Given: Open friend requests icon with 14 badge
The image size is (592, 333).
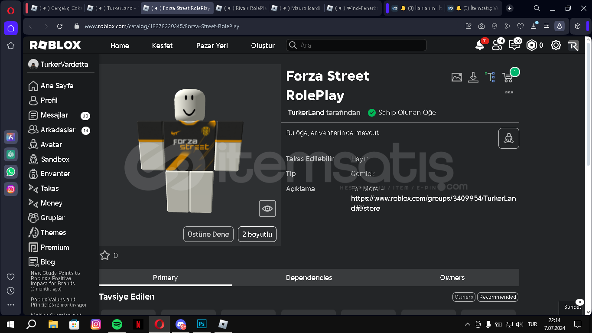Looking at the screenshot, I should 497,45.
